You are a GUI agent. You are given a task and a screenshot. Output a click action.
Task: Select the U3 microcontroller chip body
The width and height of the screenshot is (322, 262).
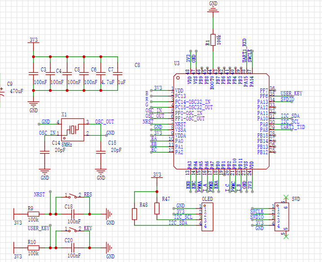(220, 121)
